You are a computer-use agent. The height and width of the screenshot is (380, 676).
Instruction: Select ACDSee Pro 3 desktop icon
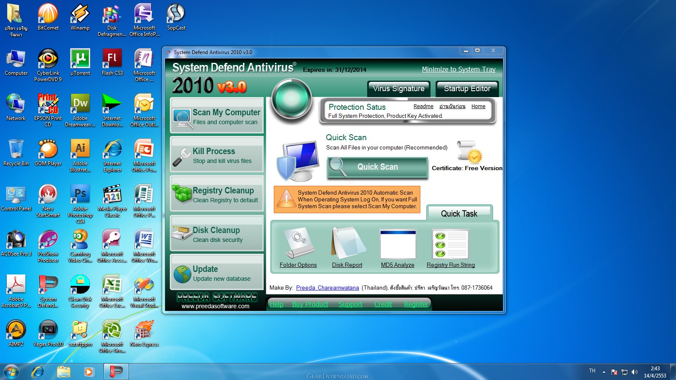(x=16, y=243)
